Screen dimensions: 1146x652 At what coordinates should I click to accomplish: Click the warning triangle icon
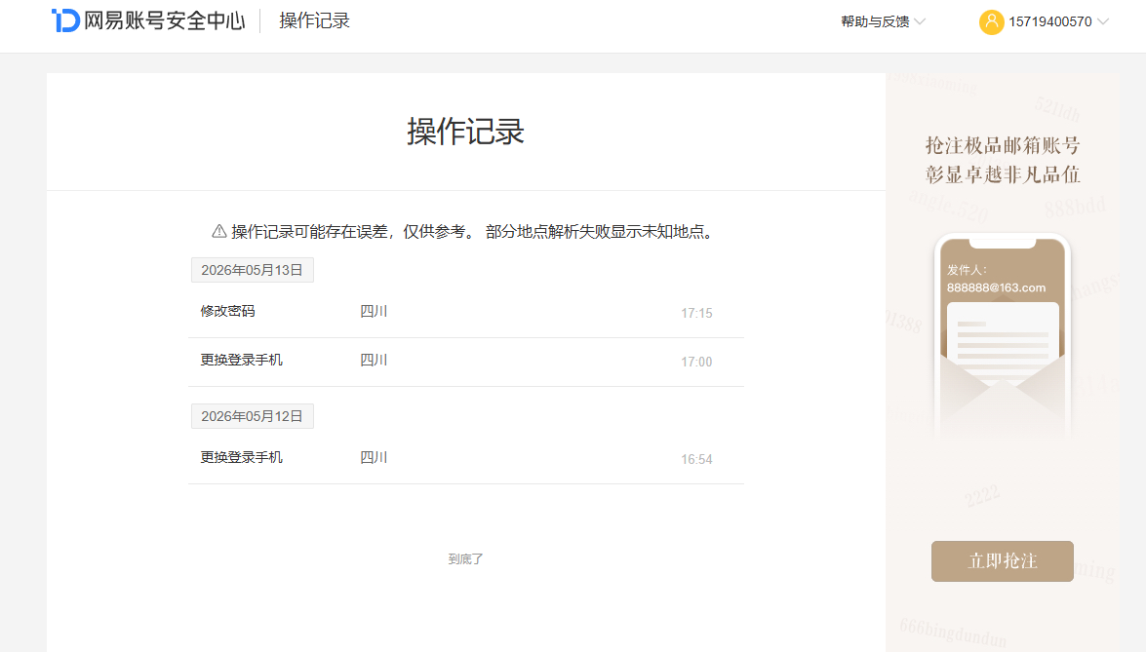tap(218, 231)
